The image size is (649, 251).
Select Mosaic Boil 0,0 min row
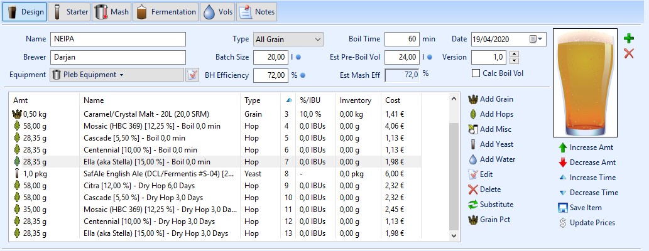pos(215,126)
